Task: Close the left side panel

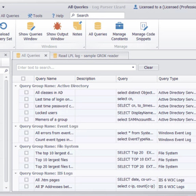Action: click(6, 55)
